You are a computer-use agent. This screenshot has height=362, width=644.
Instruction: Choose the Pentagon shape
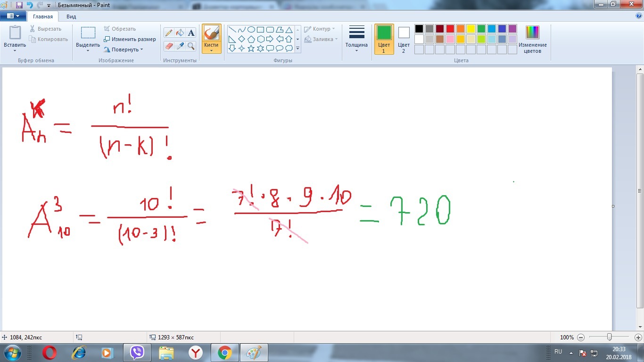coord(251,39)
